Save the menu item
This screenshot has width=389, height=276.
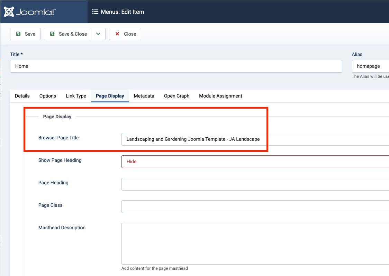pyautogui.click(x=26, y=34)
